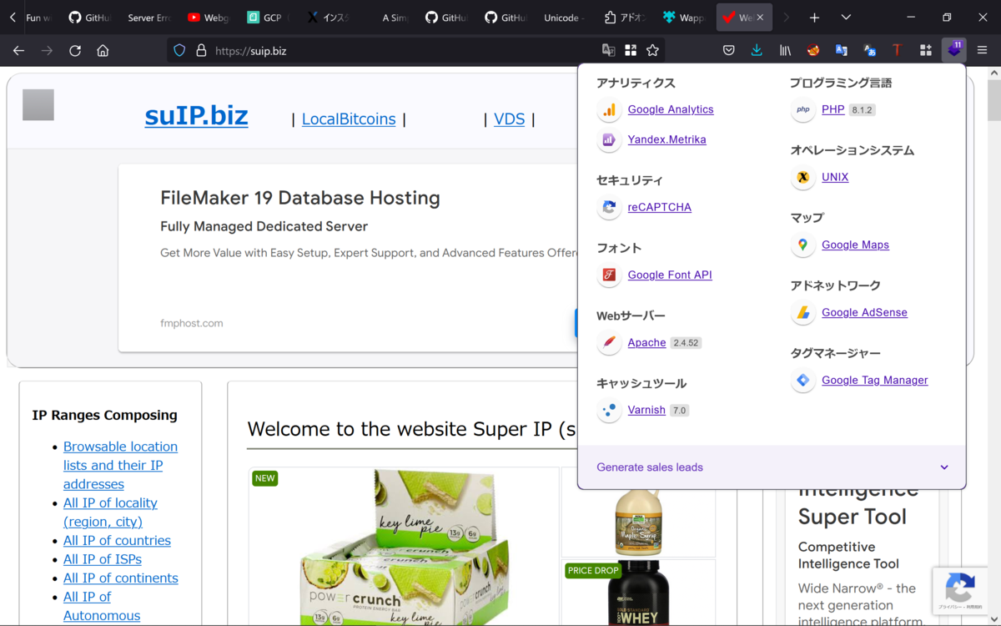Image resolution: width=1001 pixels, height=626 pixels.
Task: Open PHP programming language link
Action: 832,109
